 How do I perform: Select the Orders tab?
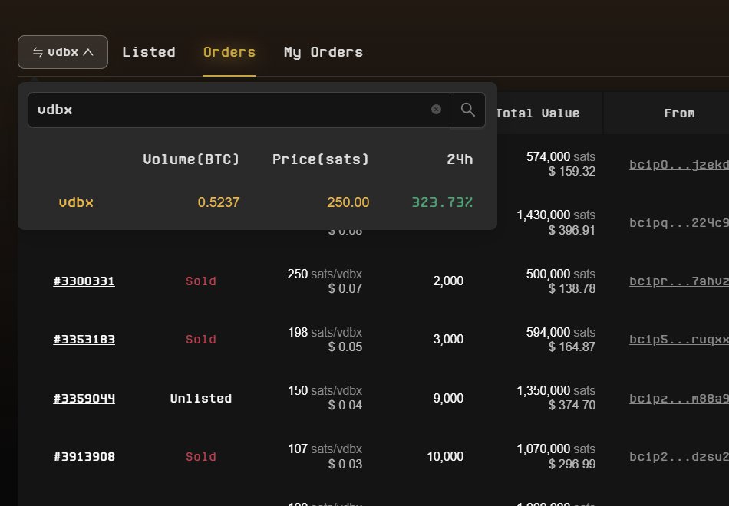coord(229,52)
